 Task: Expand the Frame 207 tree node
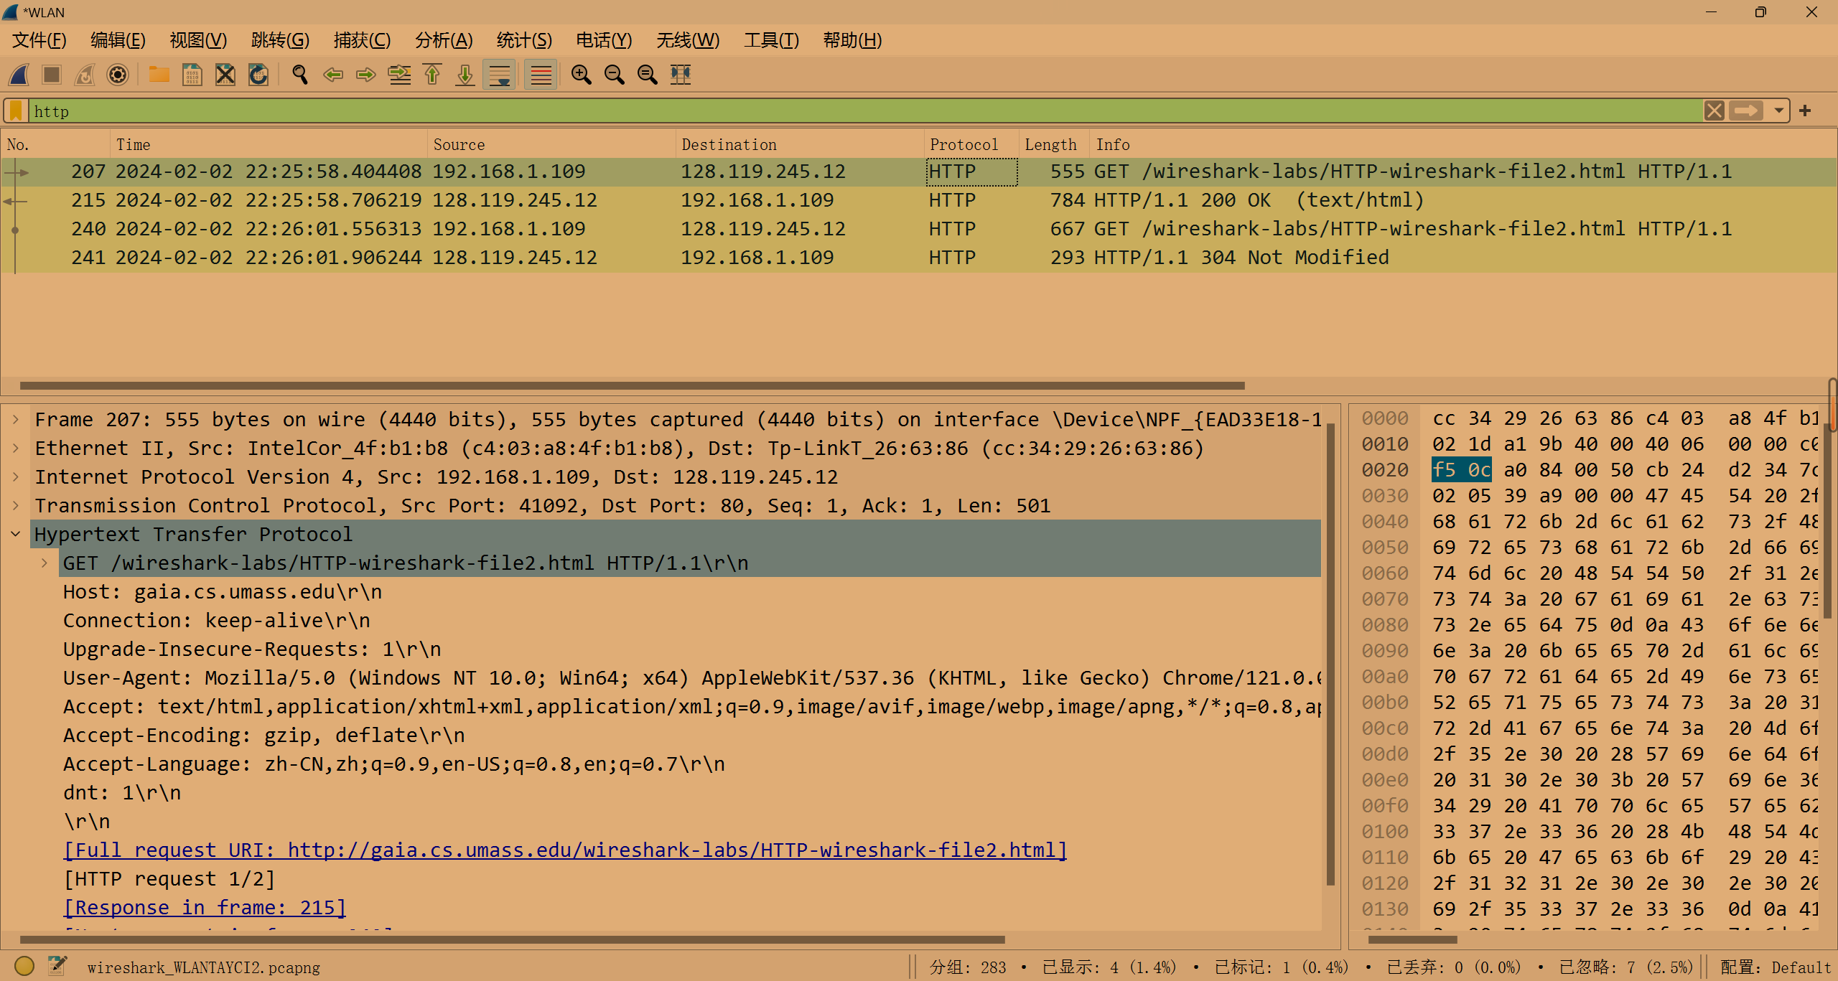(16, 420)
